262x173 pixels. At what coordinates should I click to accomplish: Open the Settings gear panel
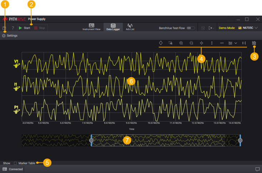(10, 36)
